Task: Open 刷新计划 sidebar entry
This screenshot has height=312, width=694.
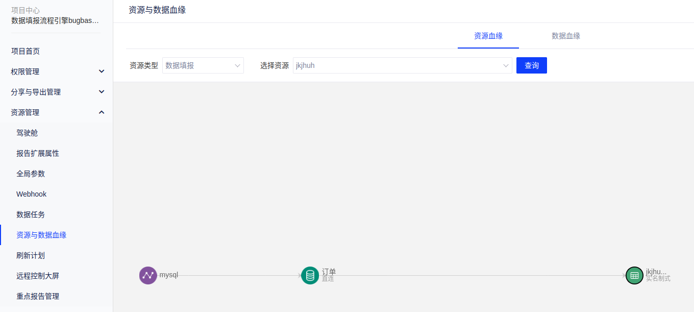Action: coord(31,255)
